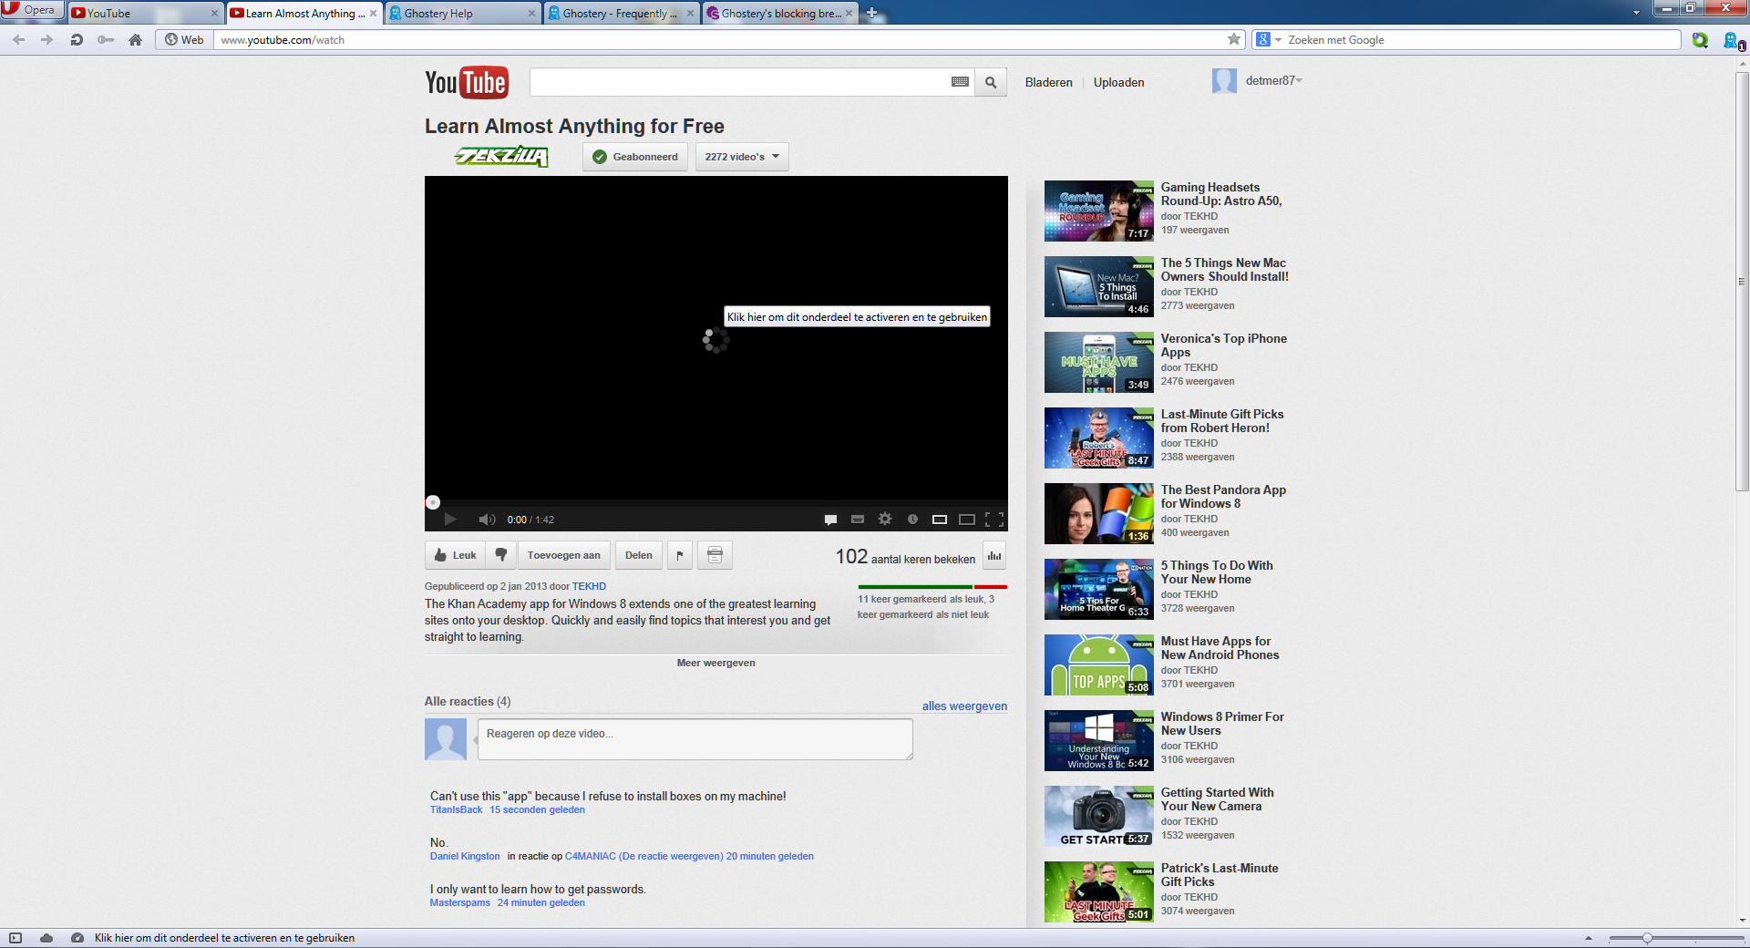Open the video statistics bar-chart icon
The width and height of the screenshot is (1750, 948).
[994, 555]
